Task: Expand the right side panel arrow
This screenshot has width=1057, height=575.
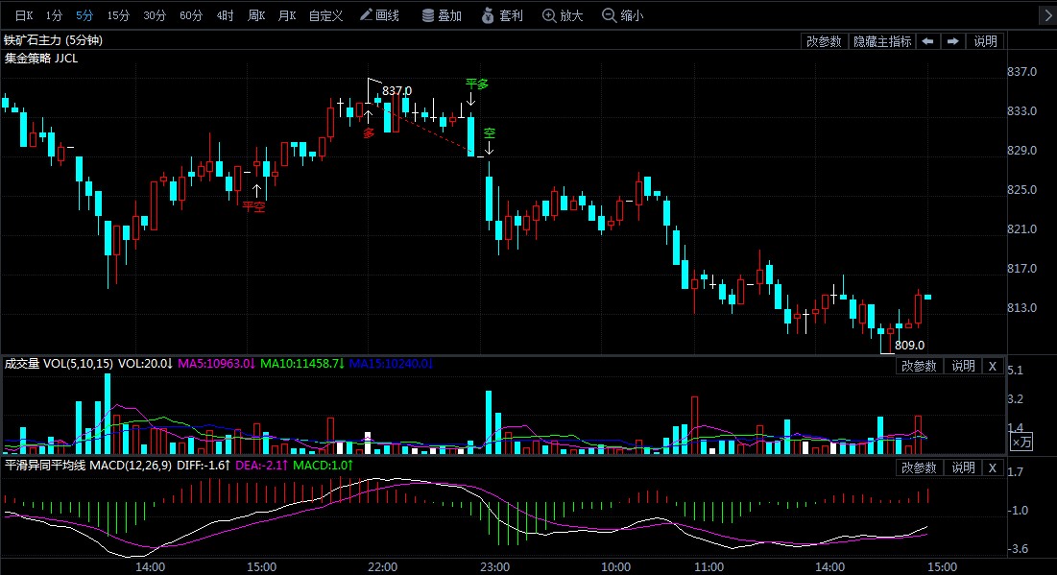Action: click(x=1046, y=15)
